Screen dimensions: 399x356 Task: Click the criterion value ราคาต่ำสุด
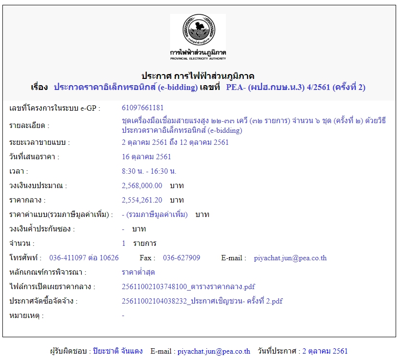point(138,272)
